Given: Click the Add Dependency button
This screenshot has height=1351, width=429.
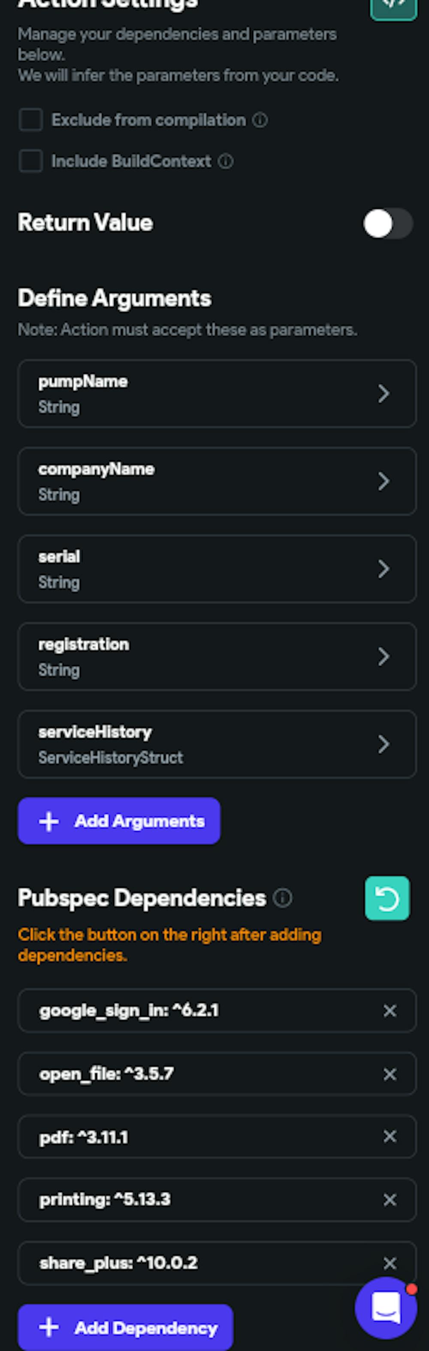Looking at the screenshot, I should click(125, 1328).
